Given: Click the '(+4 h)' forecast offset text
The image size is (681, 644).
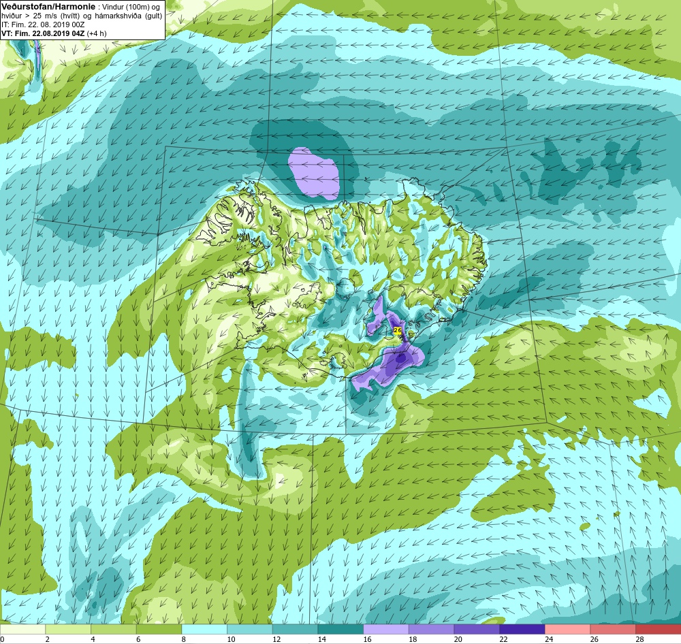Looking at the screenshot, I should coord(97,33).
